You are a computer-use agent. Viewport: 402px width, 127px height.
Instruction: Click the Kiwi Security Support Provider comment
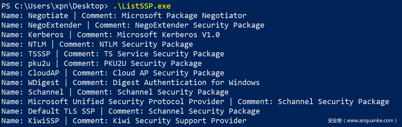pos(180,121)
